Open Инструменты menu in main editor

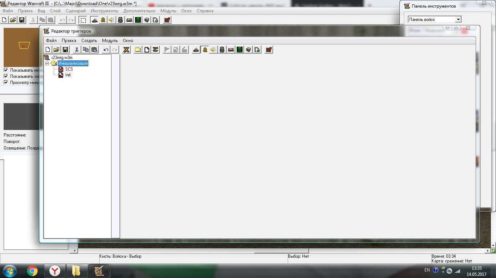105,11
